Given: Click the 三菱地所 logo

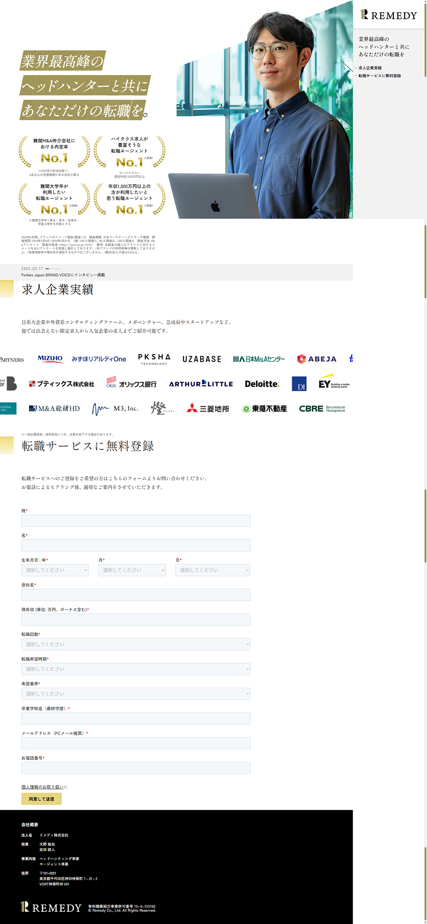Looking at the screenshot, I should pos(208,408).
